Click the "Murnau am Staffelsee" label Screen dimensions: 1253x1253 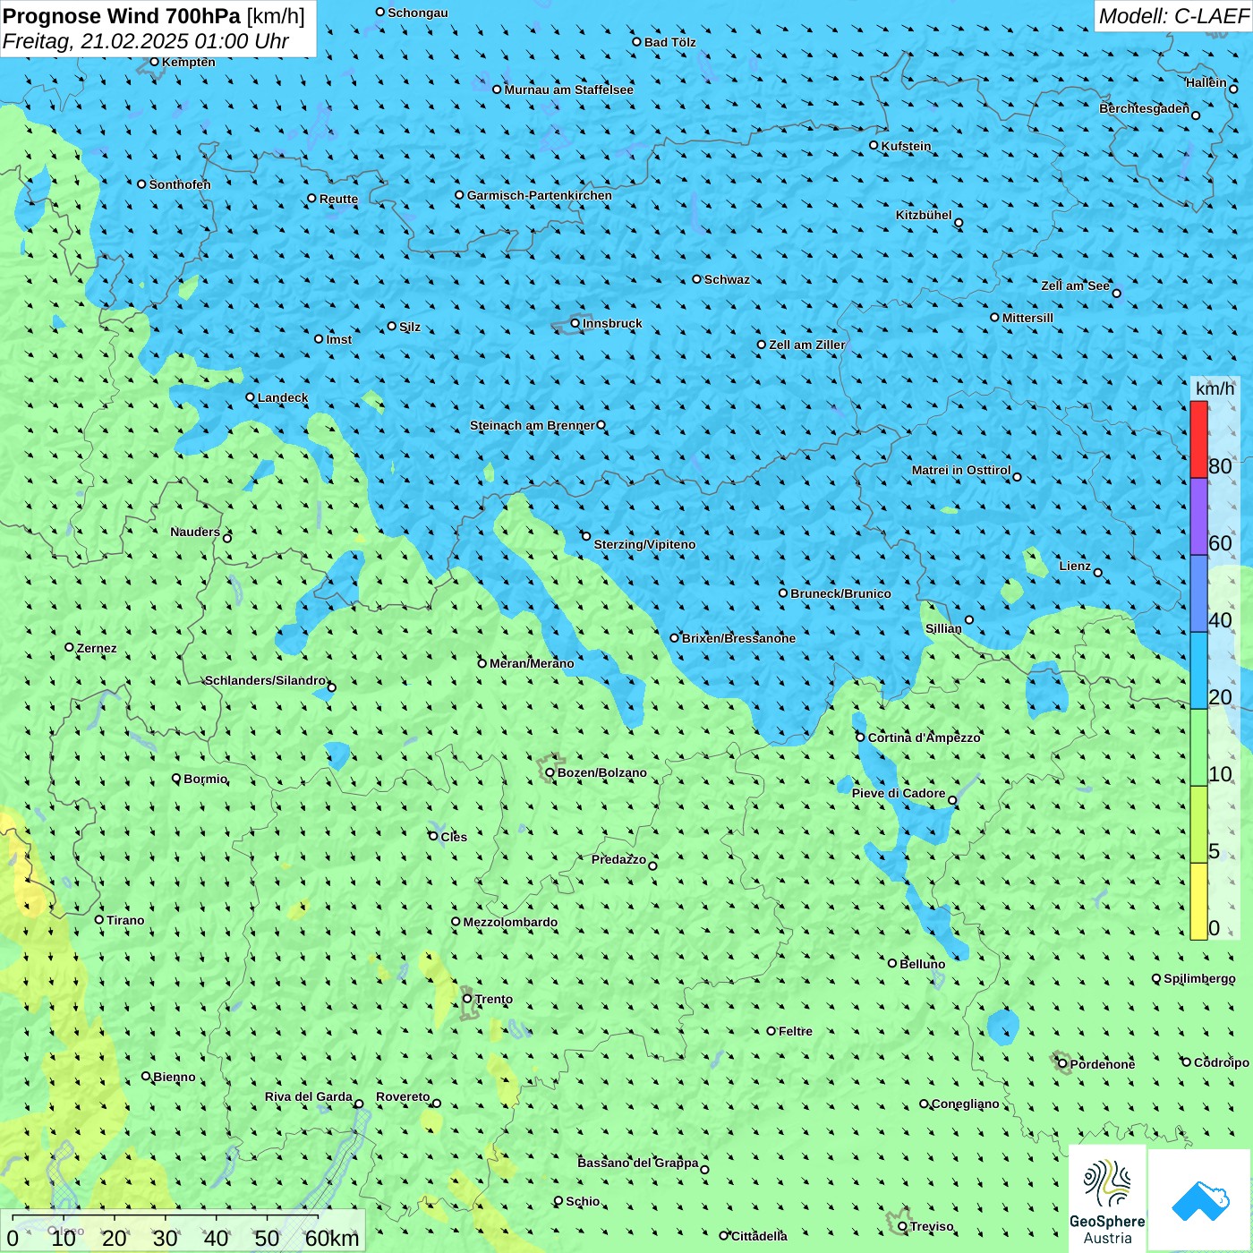[x=569, y=89]
